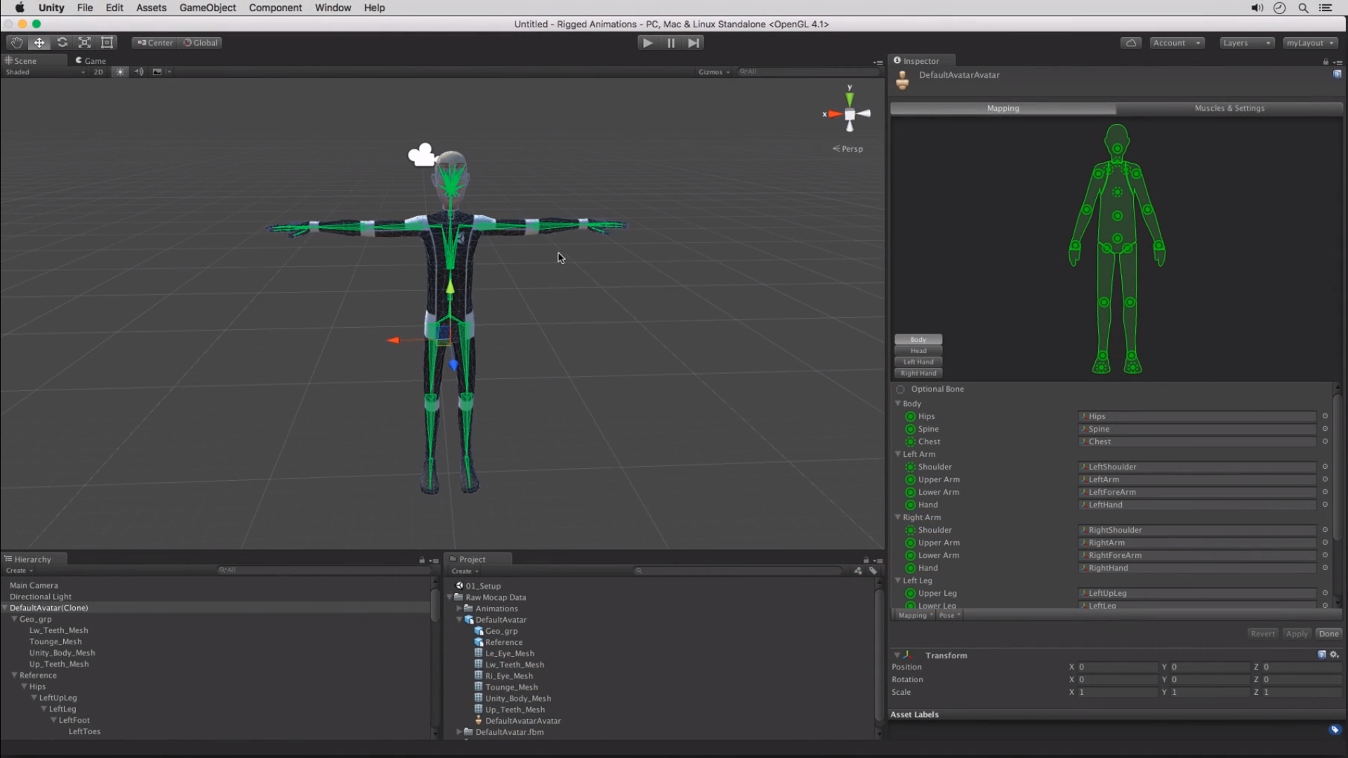This screenshot has width=1348, height=758.
Task: Select the Scale tool icon
Action: pyautogui.click(x=84, y=43)
